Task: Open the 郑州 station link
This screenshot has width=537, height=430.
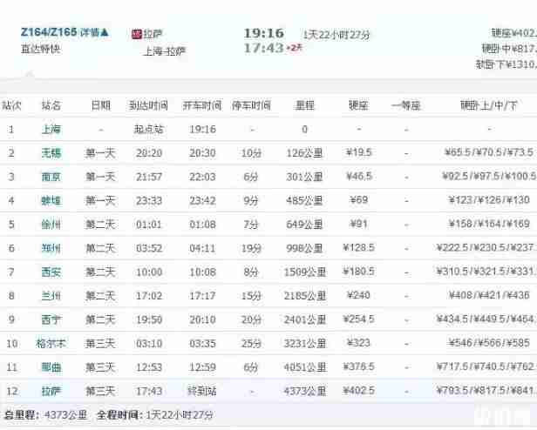Action: point(51,248)
